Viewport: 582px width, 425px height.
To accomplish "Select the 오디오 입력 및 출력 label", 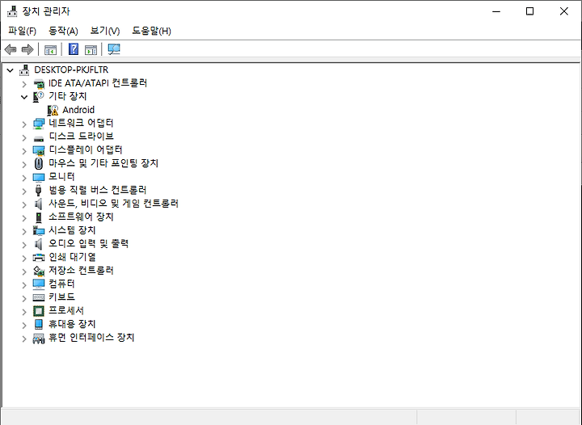I will [x=88, y=243].
